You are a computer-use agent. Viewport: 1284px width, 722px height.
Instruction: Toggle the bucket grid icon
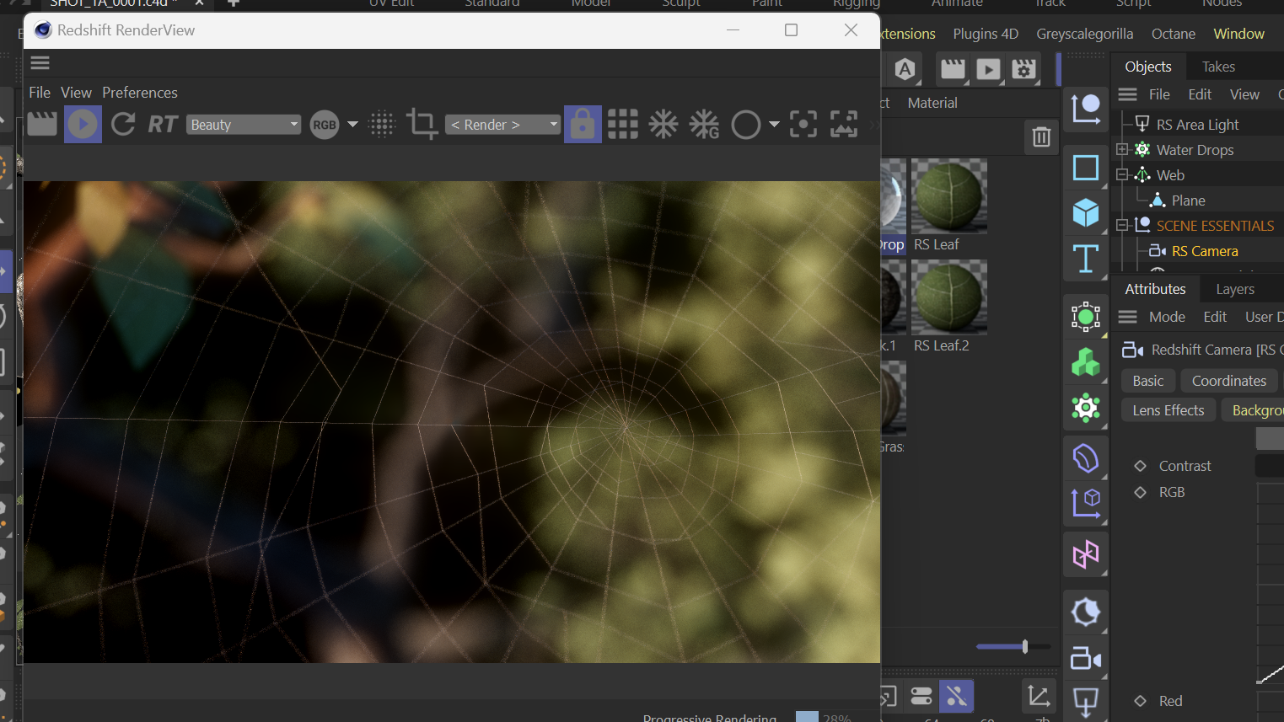623,125
